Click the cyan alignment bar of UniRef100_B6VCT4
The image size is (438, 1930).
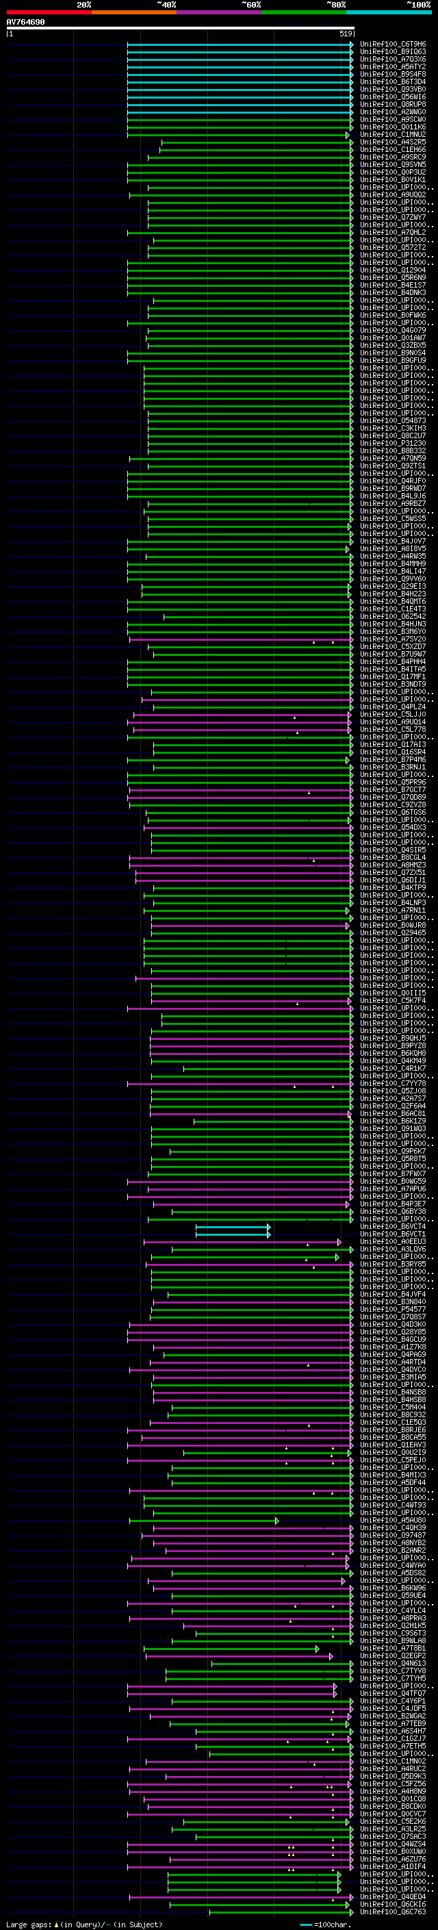click(x=233, y=1226)
